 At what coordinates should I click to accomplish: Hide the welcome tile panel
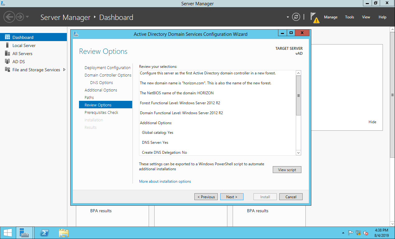(x=372, y=122)
